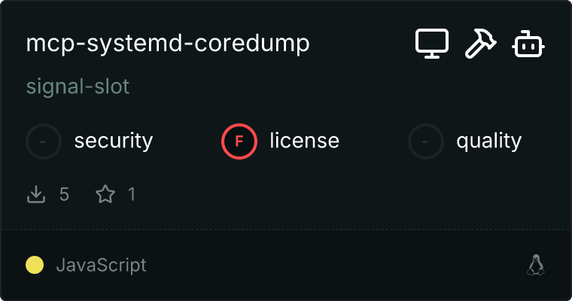Select the security label

coord(114,141)
